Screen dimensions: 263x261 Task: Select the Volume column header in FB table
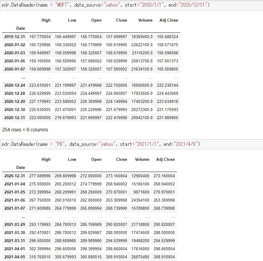click(x=142, y=159)
